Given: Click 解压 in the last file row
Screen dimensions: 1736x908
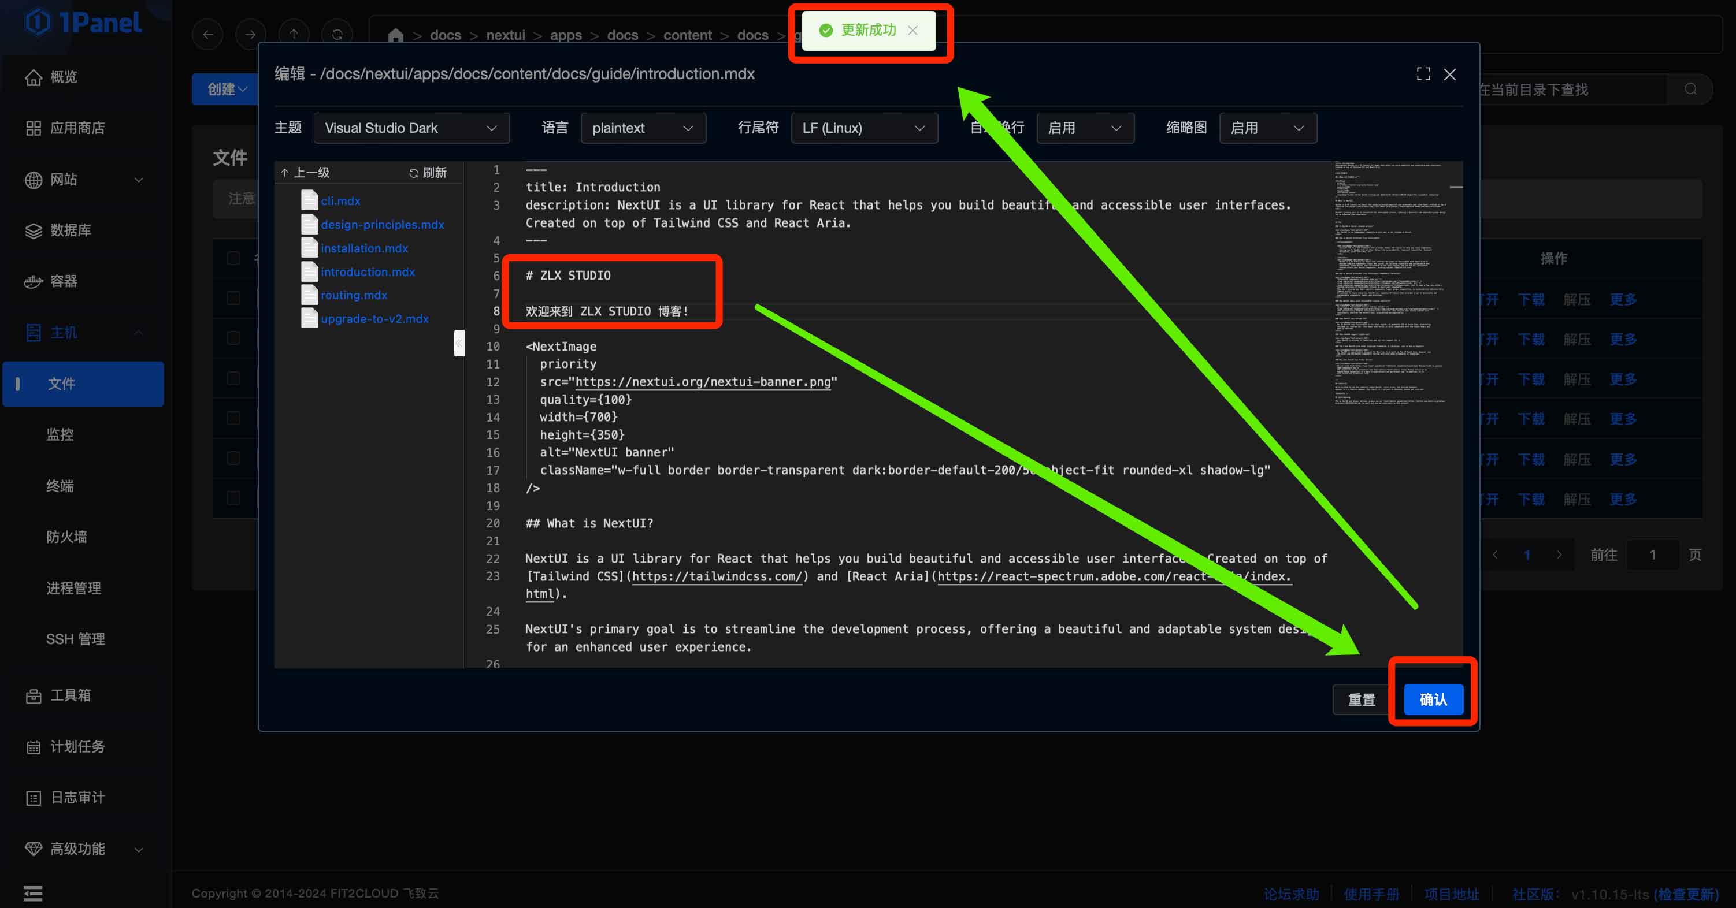Looking at the screenshot, I should click(1577, 499).
